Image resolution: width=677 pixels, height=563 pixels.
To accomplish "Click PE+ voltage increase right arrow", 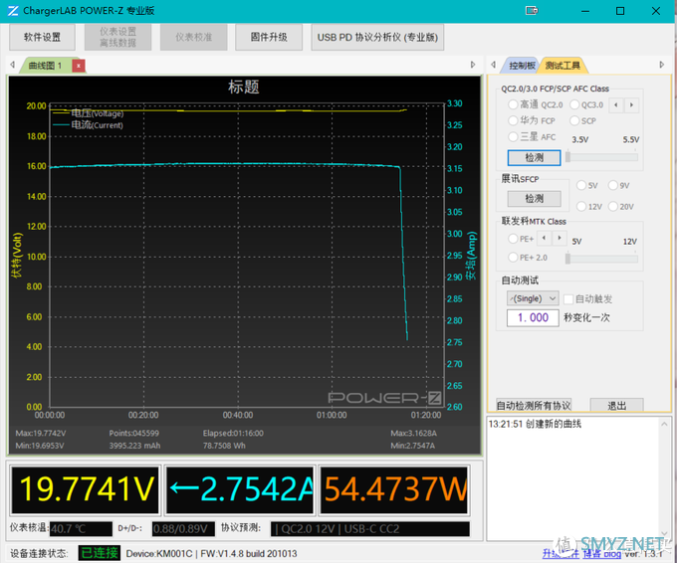I will (x=560, y=238).
